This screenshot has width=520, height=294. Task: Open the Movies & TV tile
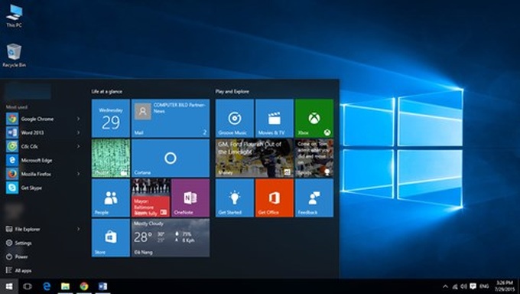click(275, 118)
